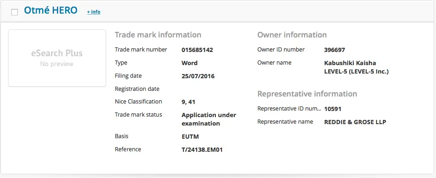Click the Basis value EUTM
This screenshot has width=436, height=178.
190,137
